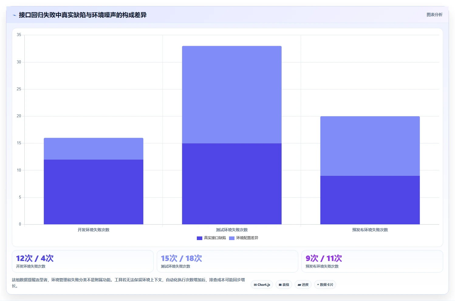Click the title 接口回归失败中真实缺陷与环境噪声的构成差异
The width and height of the screenshot is (455, 301).
pyautogui.click(x=83, y=15)
